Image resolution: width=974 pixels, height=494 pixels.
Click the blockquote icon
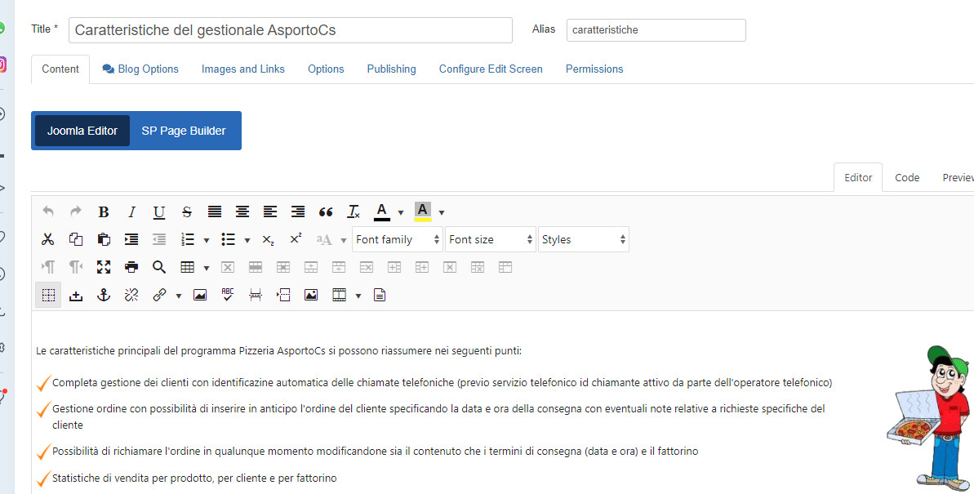[326, 212]
